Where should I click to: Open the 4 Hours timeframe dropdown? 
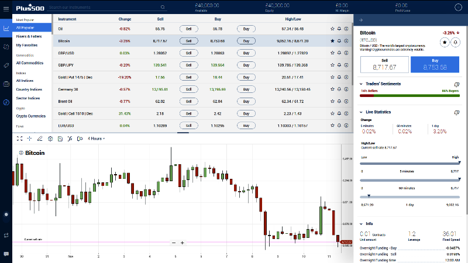96,139
